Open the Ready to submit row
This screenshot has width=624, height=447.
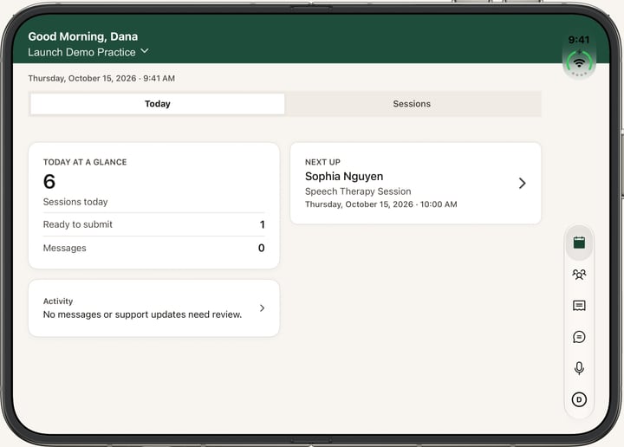153,224
